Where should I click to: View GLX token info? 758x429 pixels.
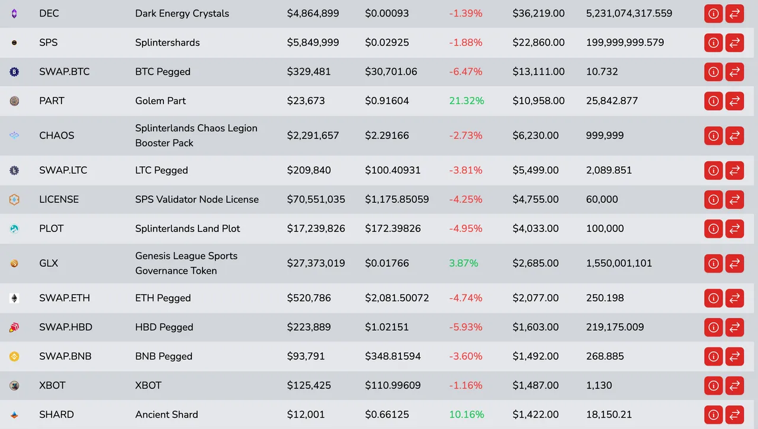(x=714, y=263)
